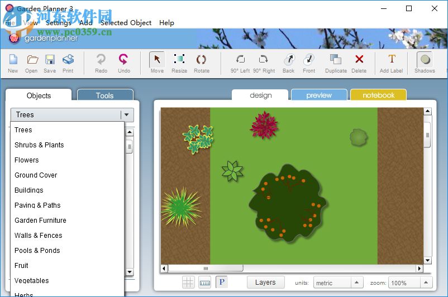Switch to the preview tab
The height and width of the screenshot is (297, 448).
point(319,95)
